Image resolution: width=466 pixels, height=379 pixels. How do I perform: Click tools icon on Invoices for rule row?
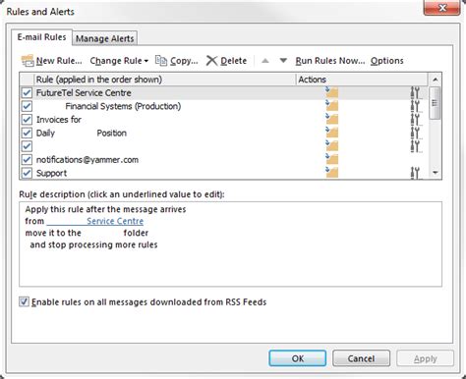pyautogui.click(x=415, y=120)
